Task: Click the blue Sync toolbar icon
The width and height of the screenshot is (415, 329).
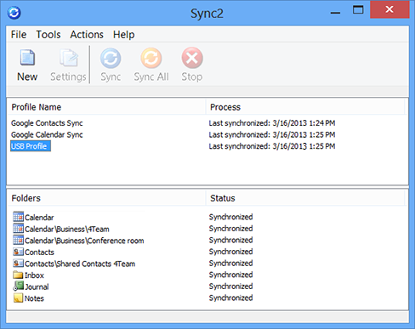Action: (x=111, y=58)
